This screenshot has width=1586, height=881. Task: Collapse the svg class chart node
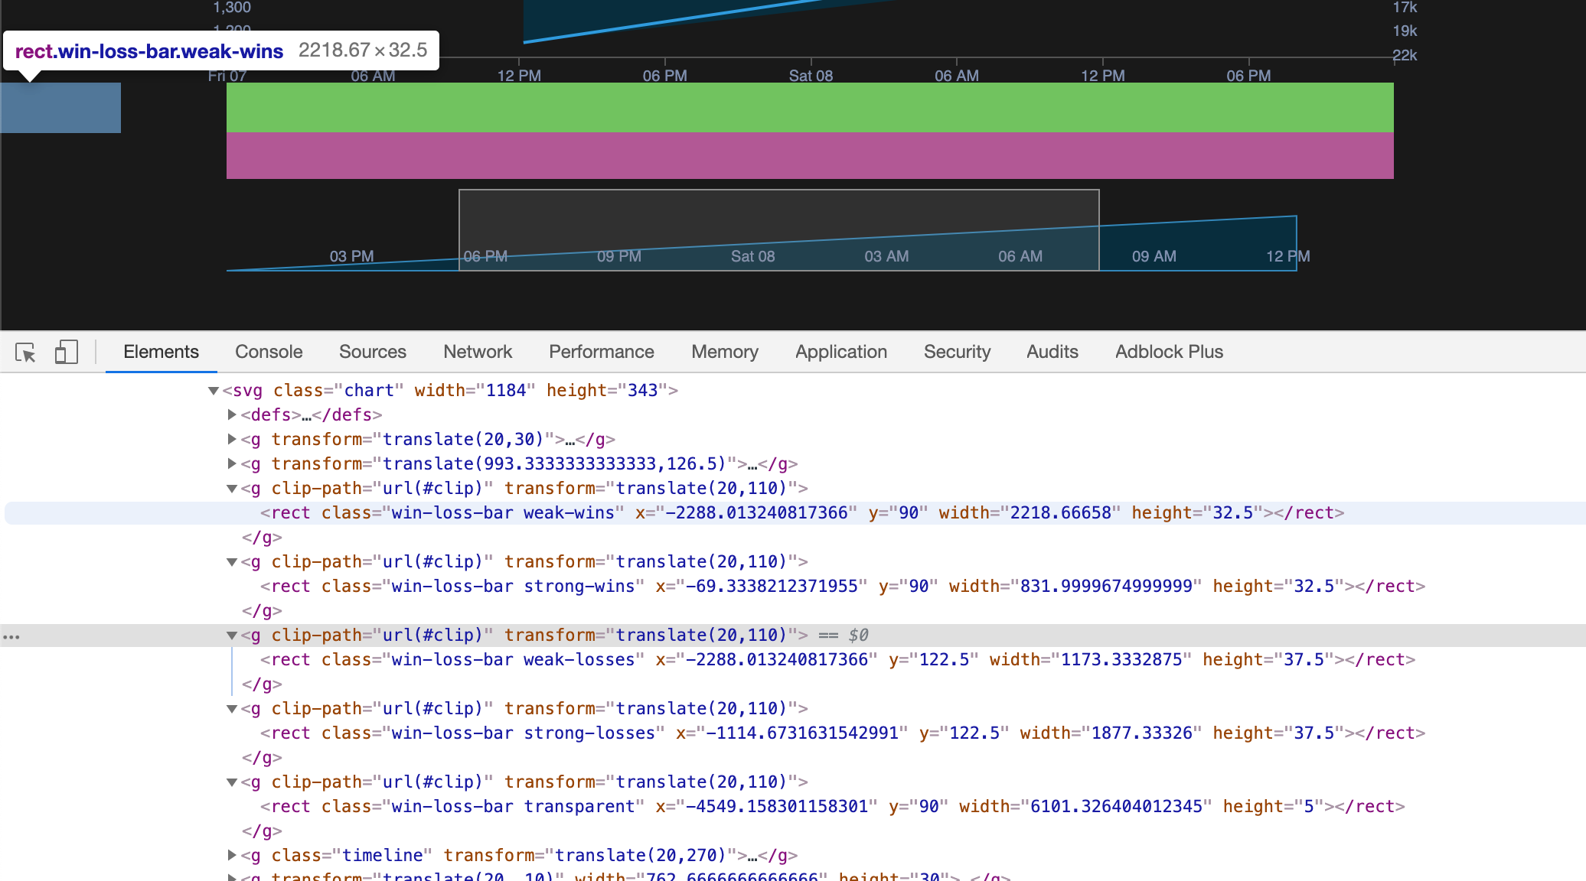click(214, 391)
